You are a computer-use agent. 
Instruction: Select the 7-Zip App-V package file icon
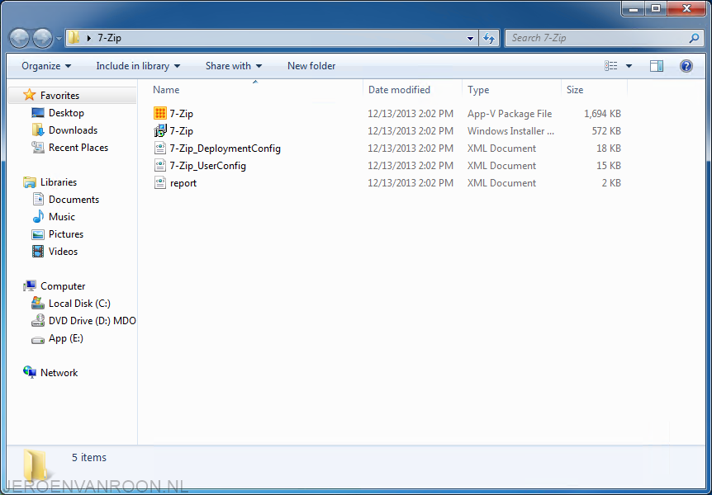click(160, 113)
